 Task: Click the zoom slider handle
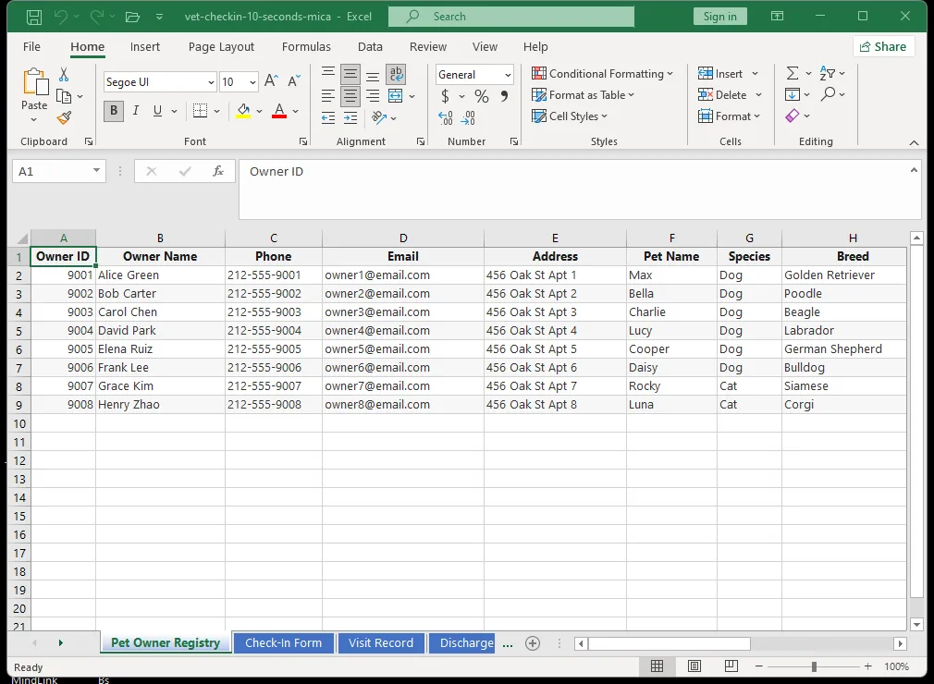814,666
